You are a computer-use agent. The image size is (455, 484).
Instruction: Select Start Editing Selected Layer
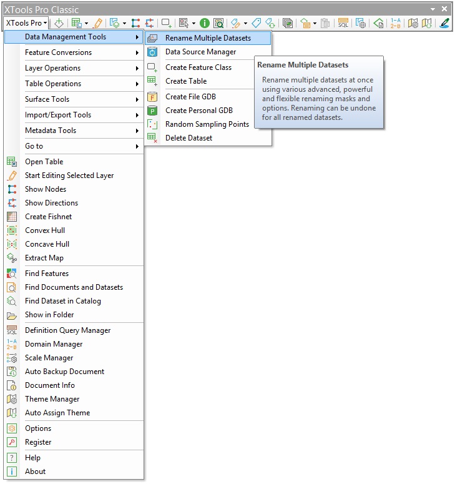coord(74,175)
